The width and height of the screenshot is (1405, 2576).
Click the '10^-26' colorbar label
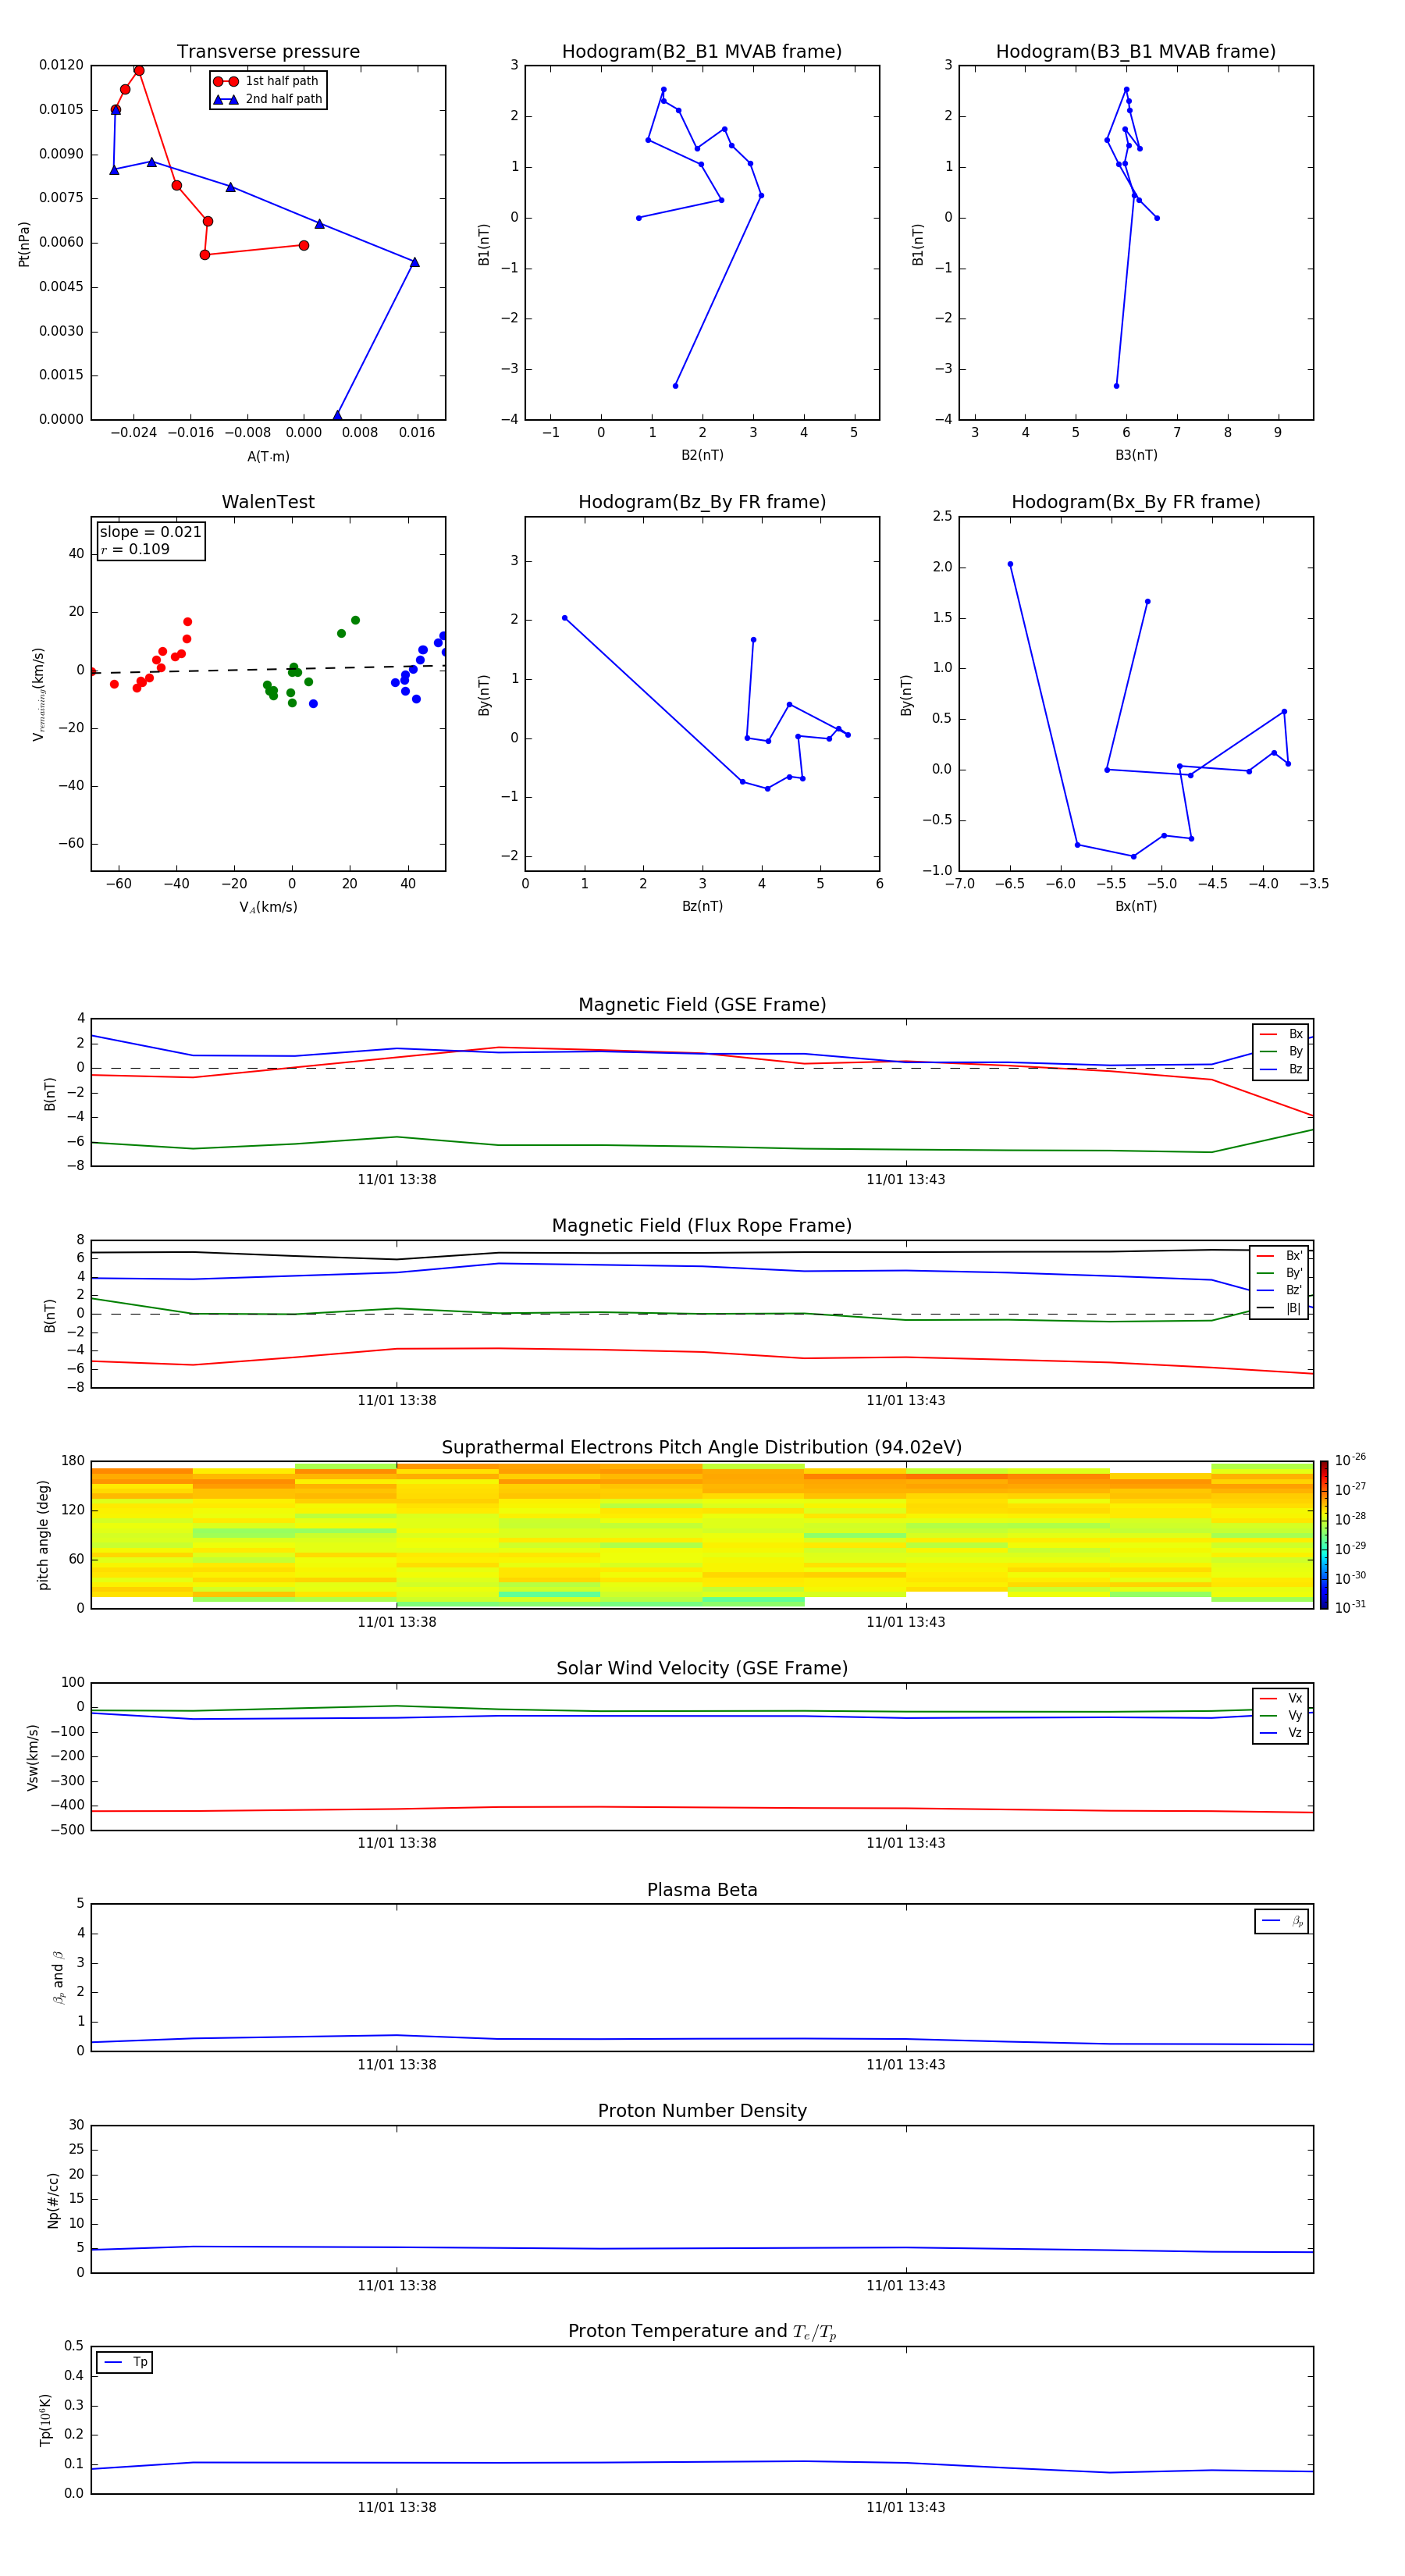click(x=1350, y=1460)
